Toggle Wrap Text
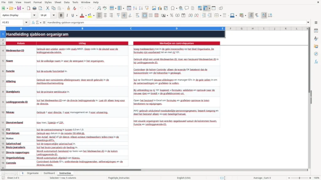 [137, 15]
